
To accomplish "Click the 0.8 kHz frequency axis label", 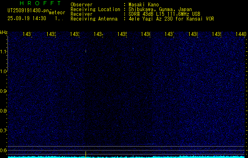I will 3,111.
